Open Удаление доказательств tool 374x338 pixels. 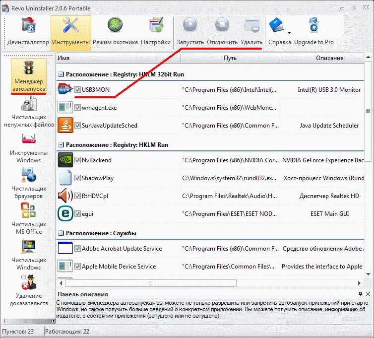[29, 290]
